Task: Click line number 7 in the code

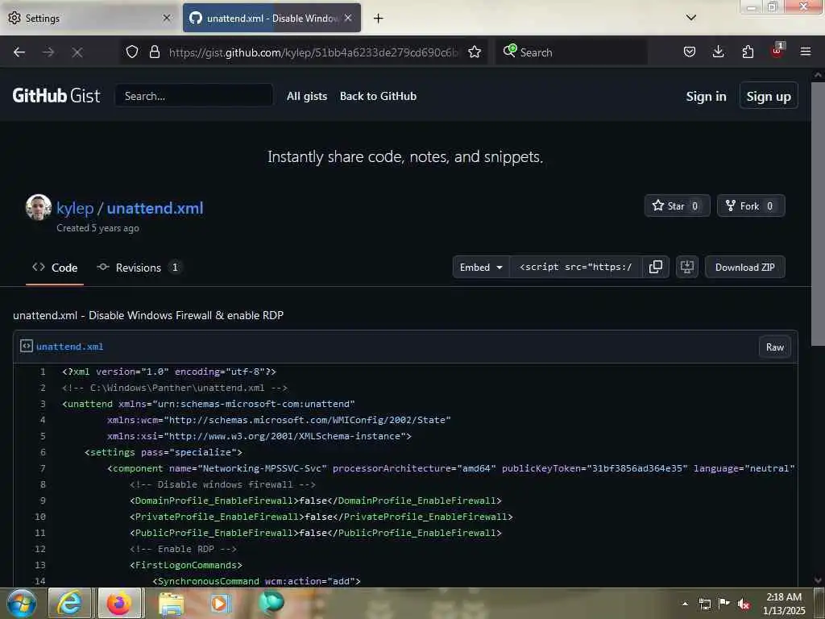Action: 43,468
